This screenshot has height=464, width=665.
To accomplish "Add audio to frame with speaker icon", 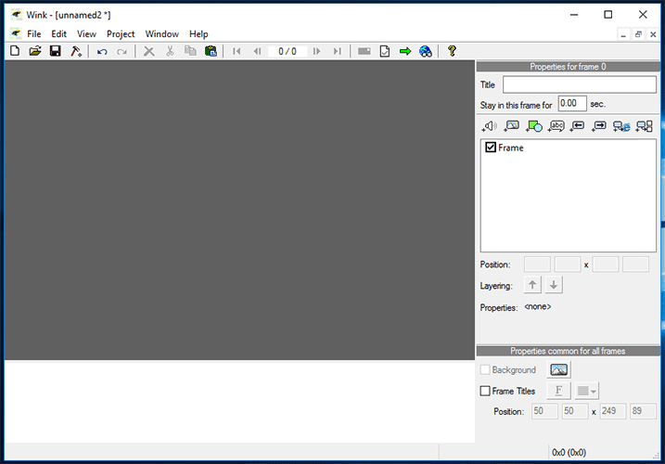I will click(490, 125).
